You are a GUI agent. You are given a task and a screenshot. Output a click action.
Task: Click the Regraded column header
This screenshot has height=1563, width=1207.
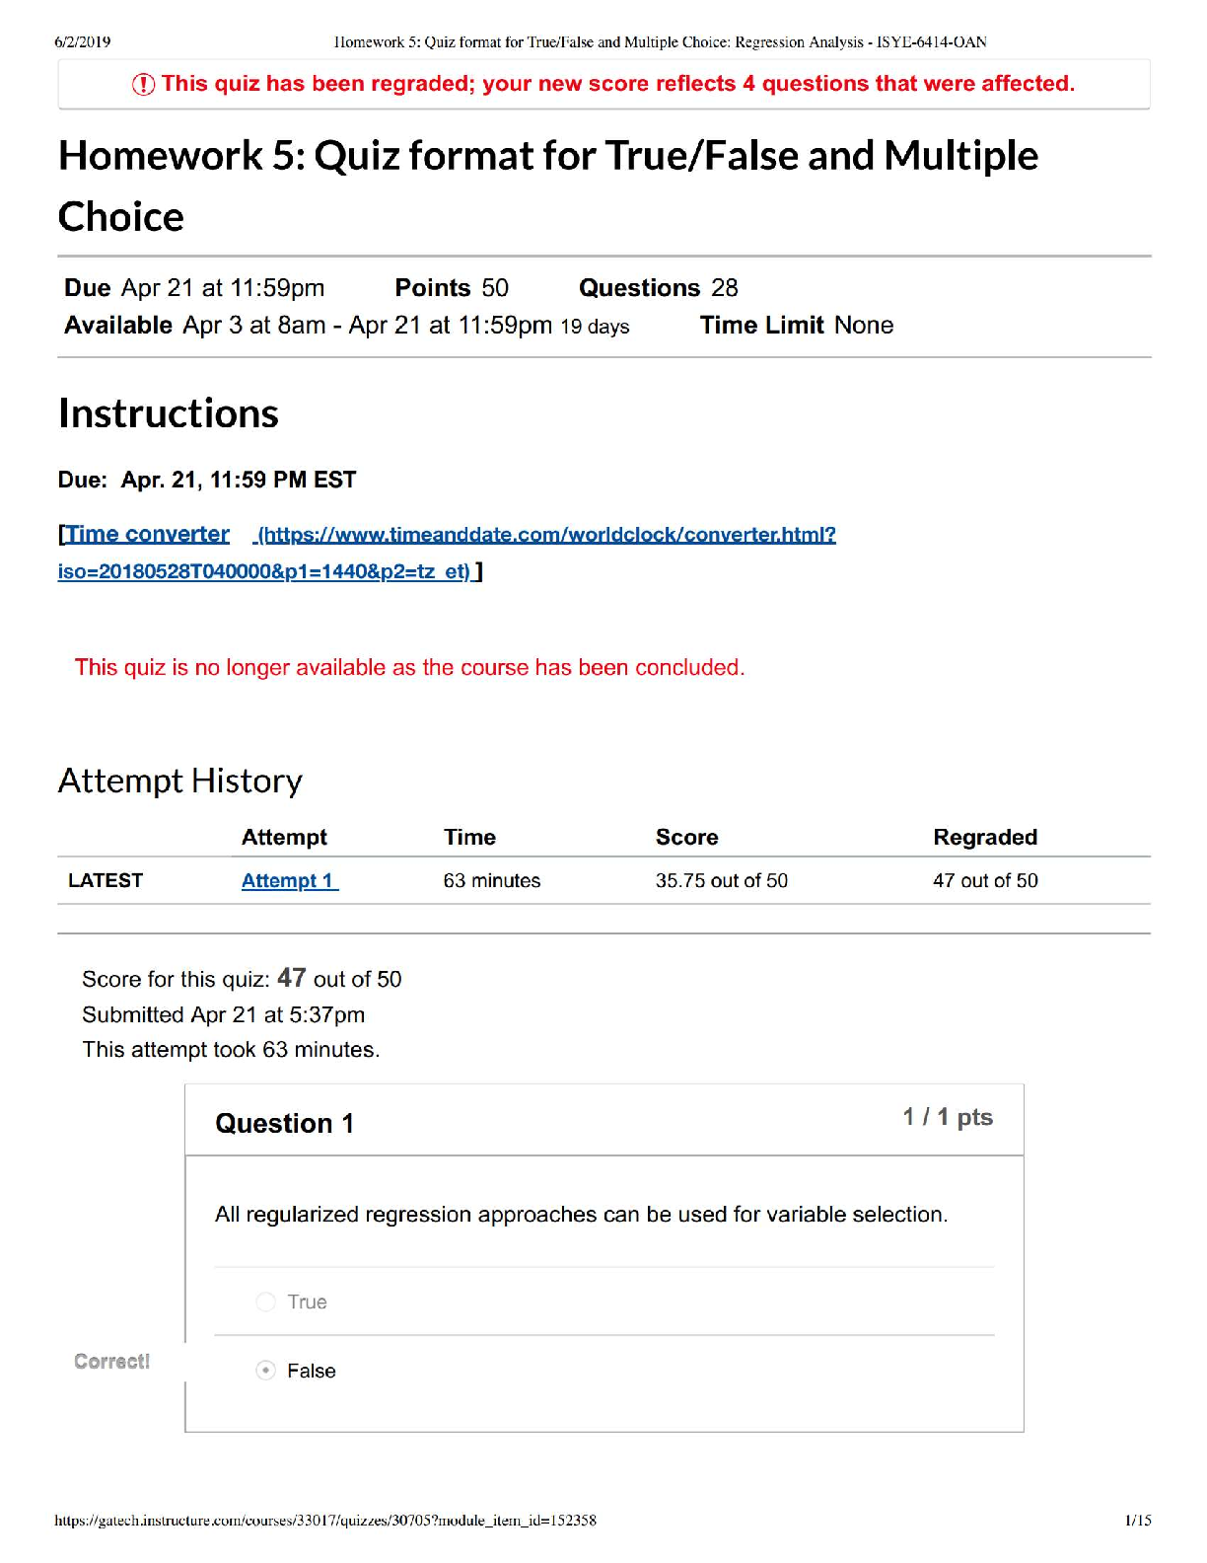[x=984, y=837]
